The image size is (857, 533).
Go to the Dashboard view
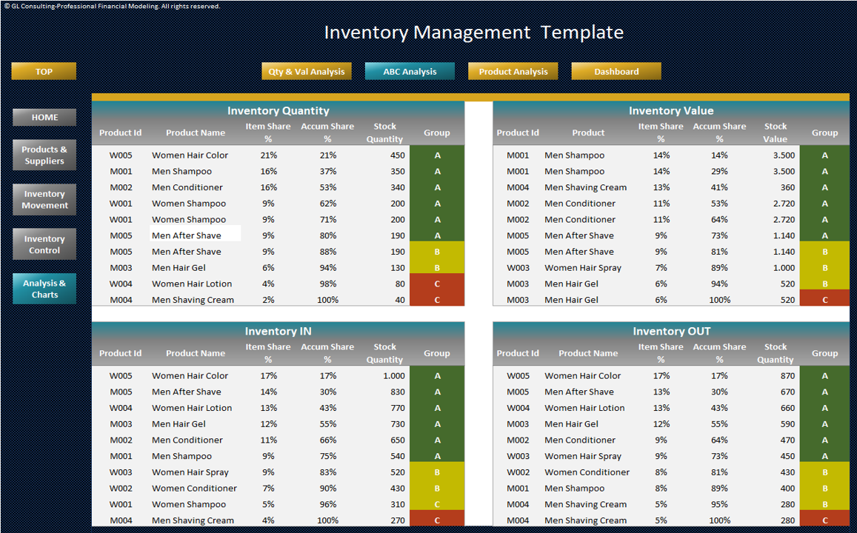tap(616, 72)
